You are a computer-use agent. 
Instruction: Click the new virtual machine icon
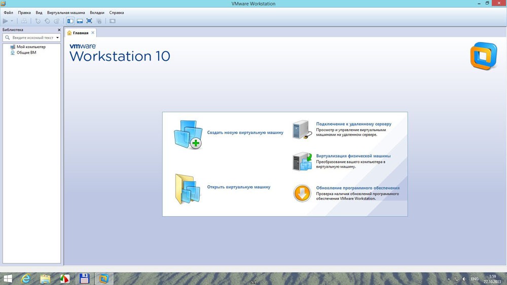[x=188, y=135]
